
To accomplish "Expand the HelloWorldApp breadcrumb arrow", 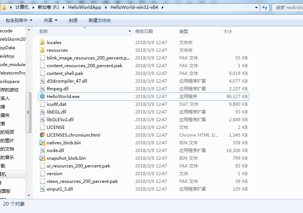I will click(x=106, y=7).
